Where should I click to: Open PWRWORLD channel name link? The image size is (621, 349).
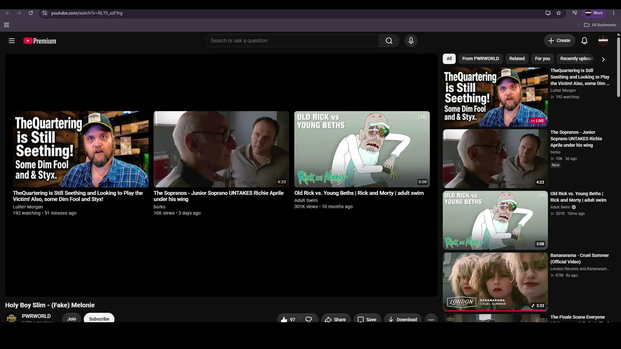36,316
